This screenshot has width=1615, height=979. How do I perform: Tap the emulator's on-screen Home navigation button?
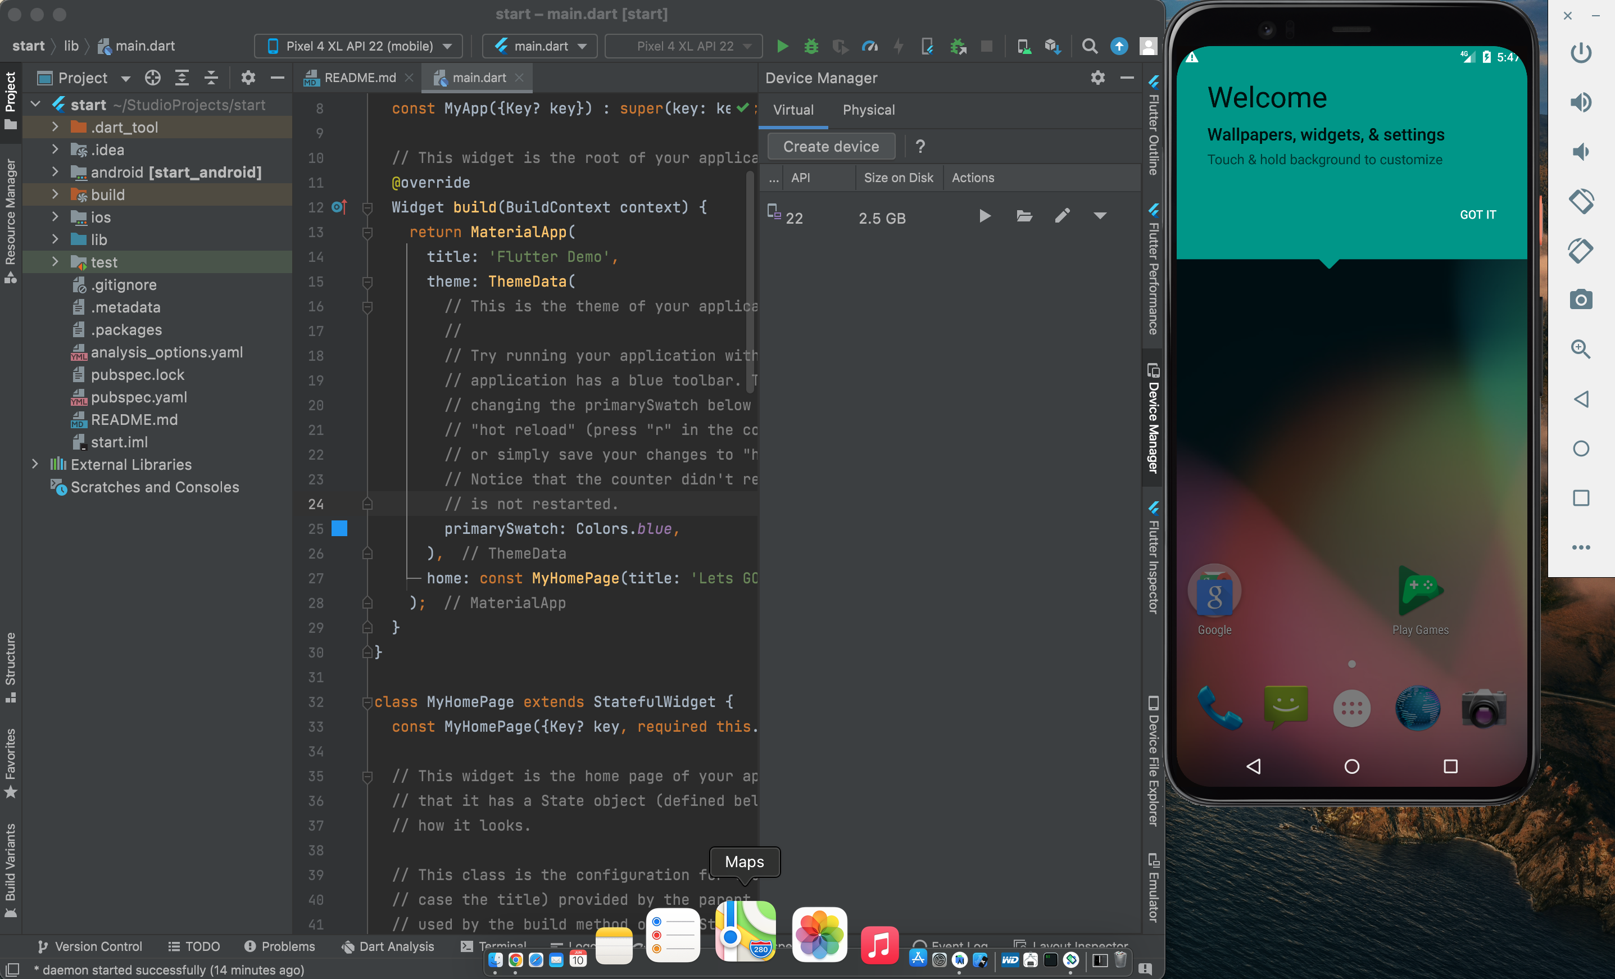[x=1351, y=766]
